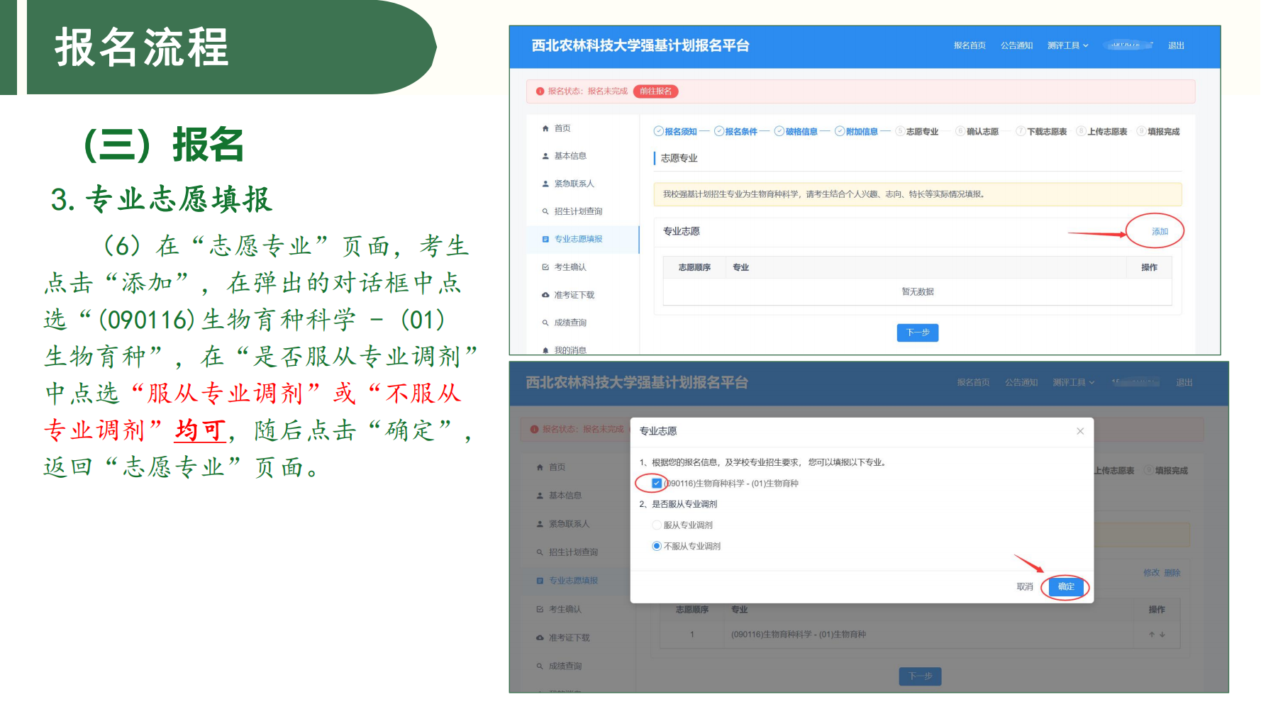Open 公告通知 in the upper screenshot's top navigation

(1016, 45)
